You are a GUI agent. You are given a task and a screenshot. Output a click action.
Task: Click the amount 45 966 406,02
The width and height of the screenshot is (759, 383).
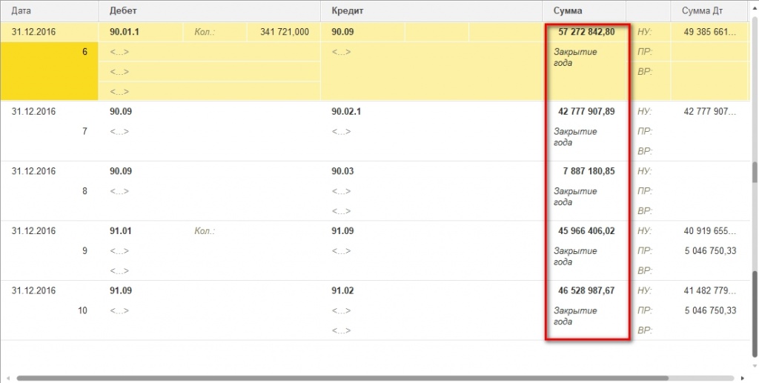click(x=586, y=231)
